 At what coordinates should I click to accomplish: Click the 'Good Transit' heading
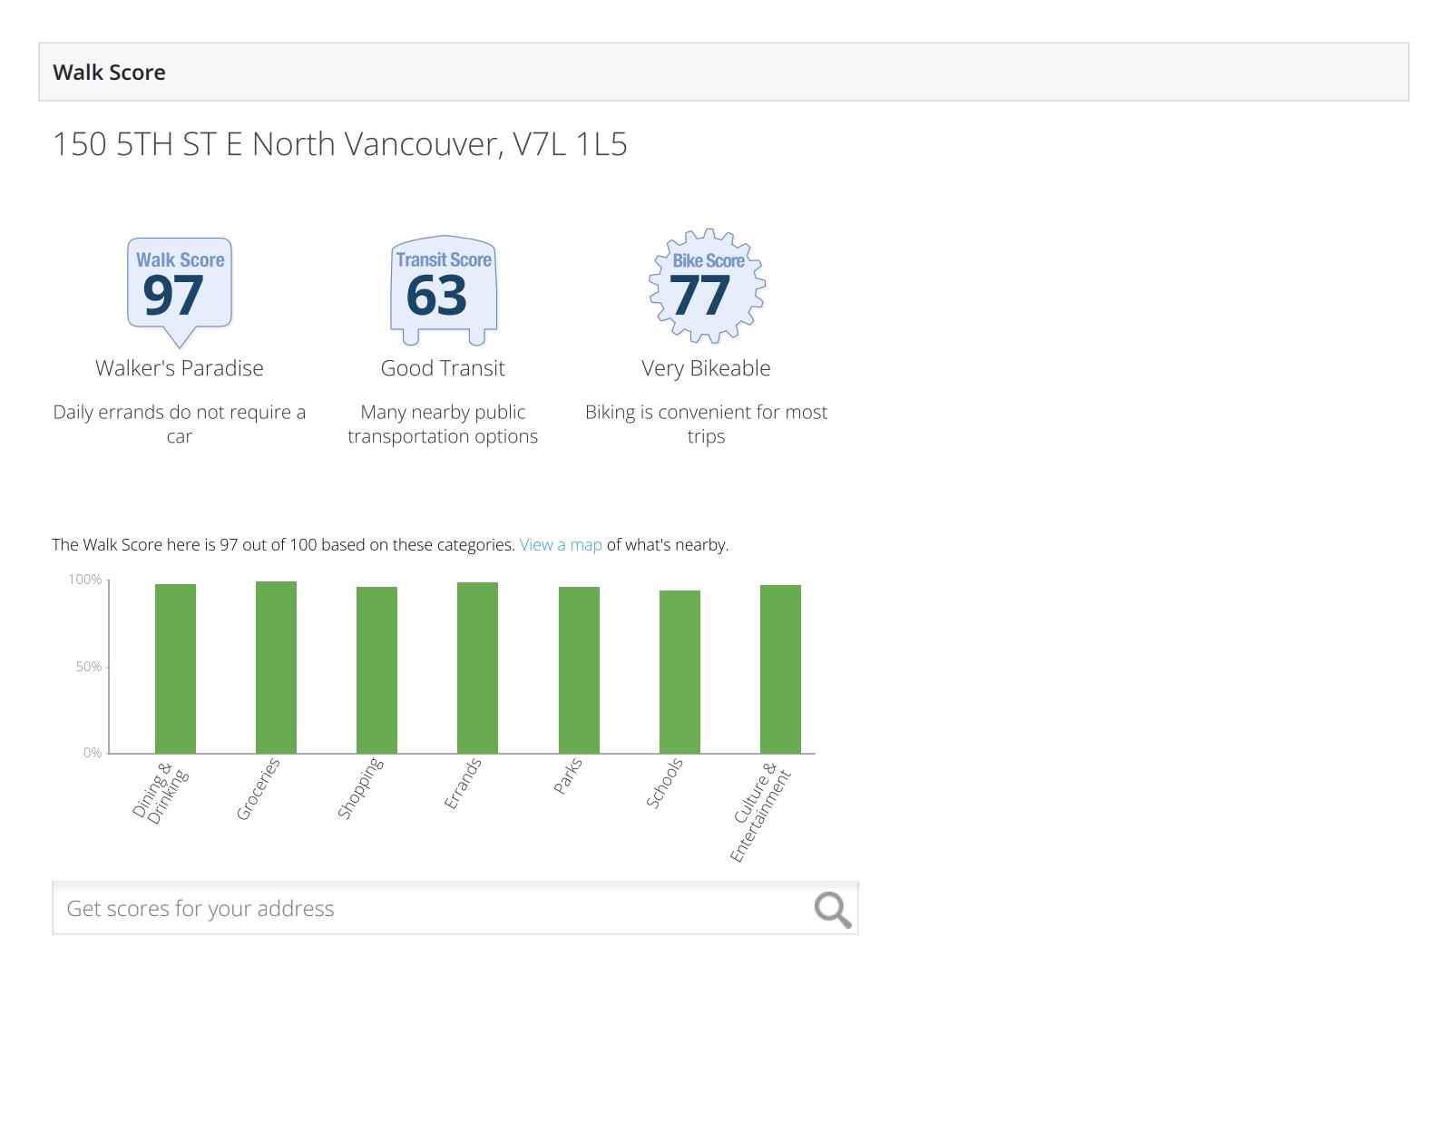click(x=443, y=368)
